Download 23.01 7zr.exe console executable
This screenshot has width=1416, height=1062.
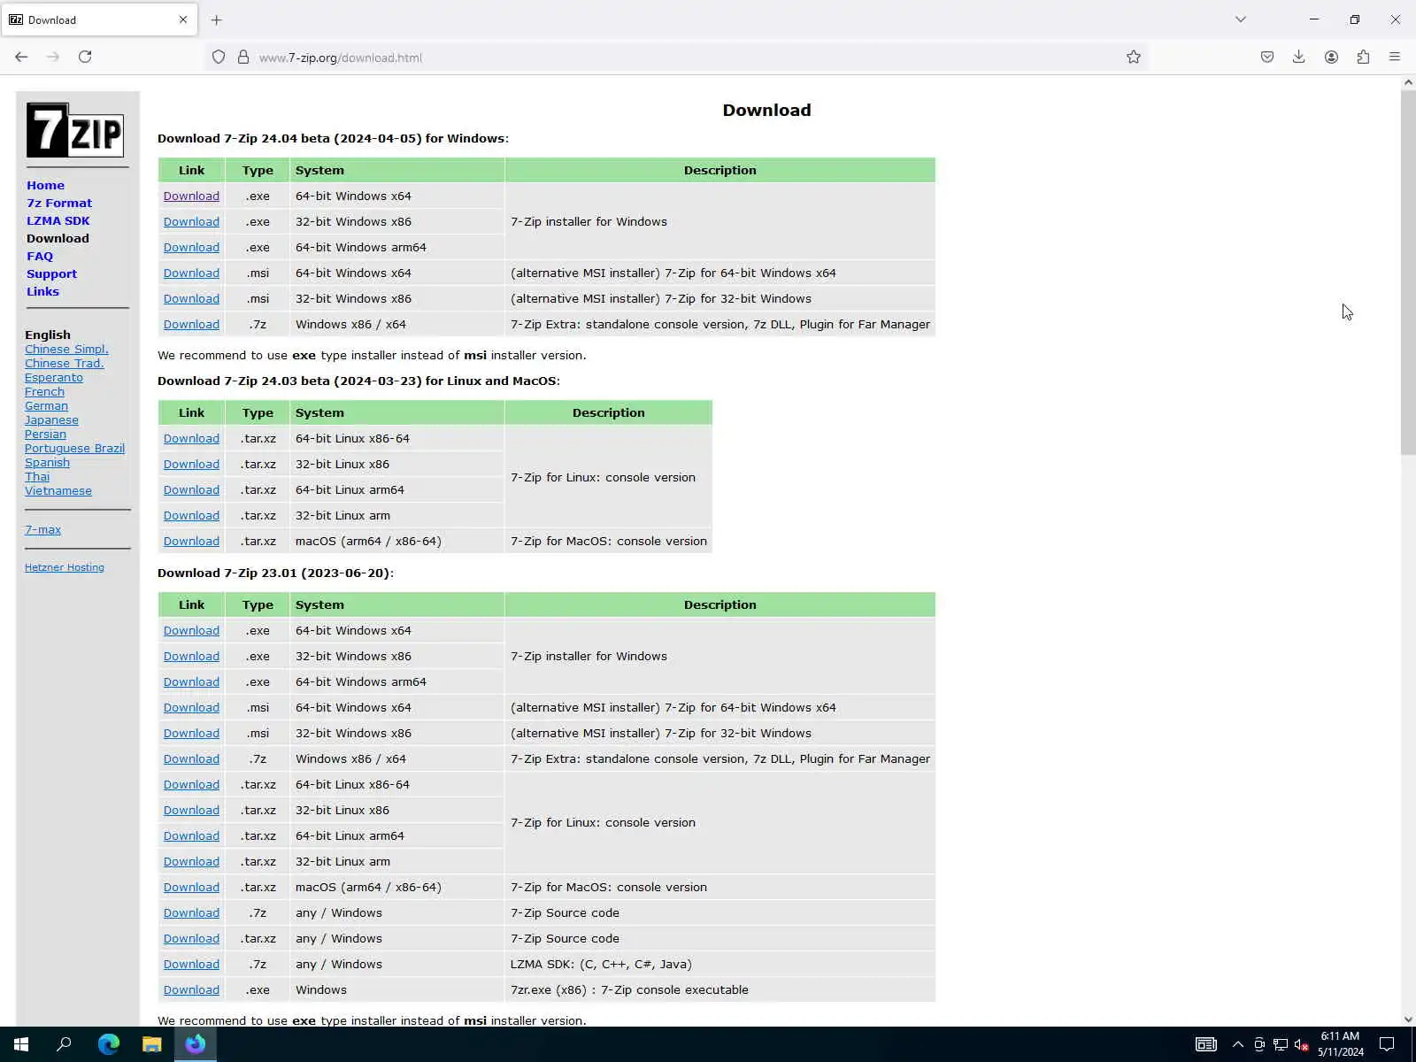point(191,989)
